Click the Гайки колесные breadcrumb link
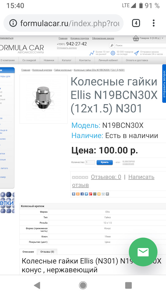166x296 pixels. click(x=63, y=70)
